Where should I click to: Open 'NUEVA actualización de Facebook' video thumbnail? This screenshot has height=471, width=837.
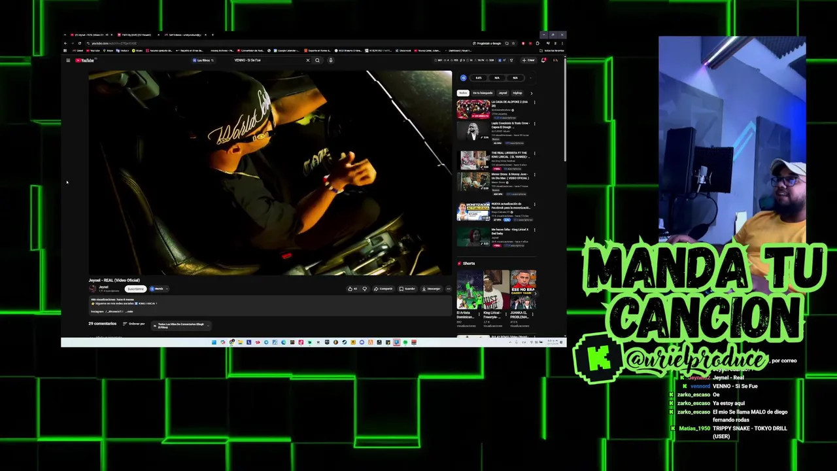tap(473, 213)
